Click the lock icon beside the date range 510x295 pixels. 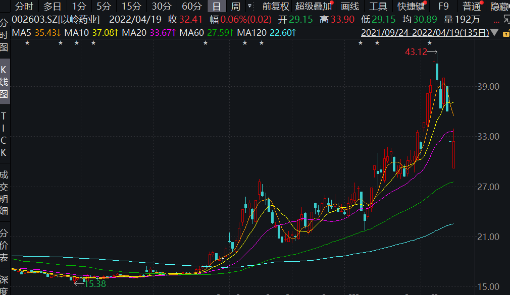tap(505, 32)
